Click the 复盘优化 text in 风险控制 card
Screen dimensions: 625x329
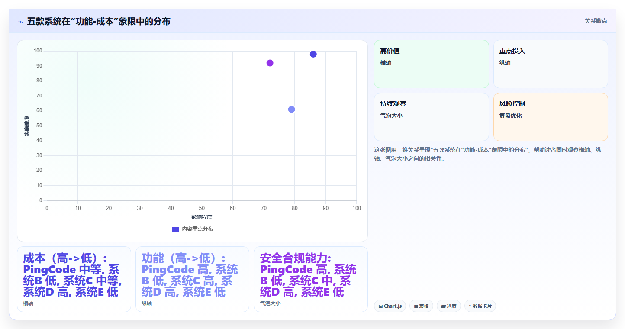(510, 116)
